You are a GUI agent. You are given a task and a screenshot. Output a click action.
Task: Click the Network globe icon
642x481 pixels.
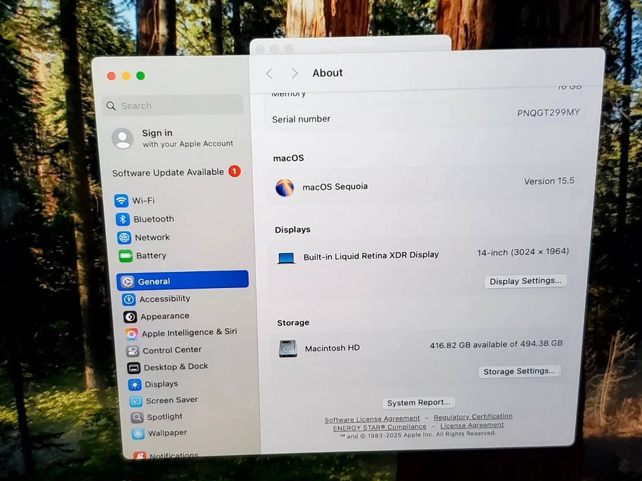[x=124, y=237]
